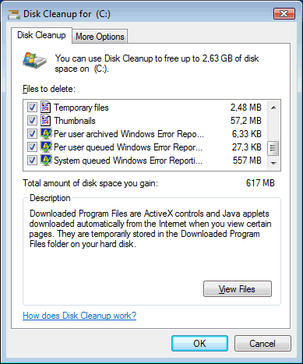Click the Per user archived Error Reporting icon
303x364 pixels.
coord(46,134)
